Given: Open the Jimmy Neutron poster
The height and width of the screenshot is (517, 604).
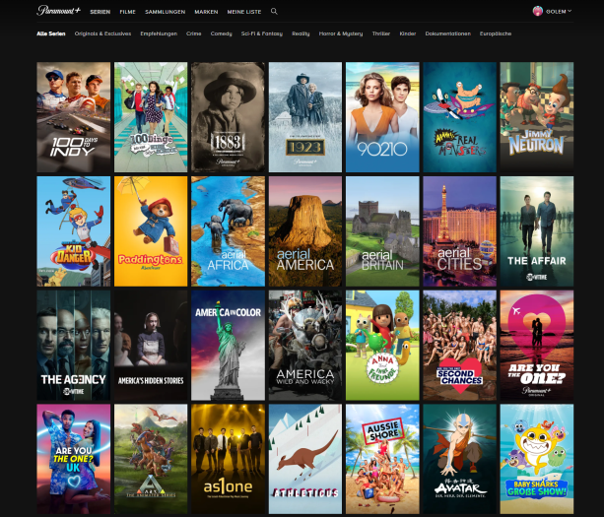Looking at the screenshot, I should [x=537, y=117].
